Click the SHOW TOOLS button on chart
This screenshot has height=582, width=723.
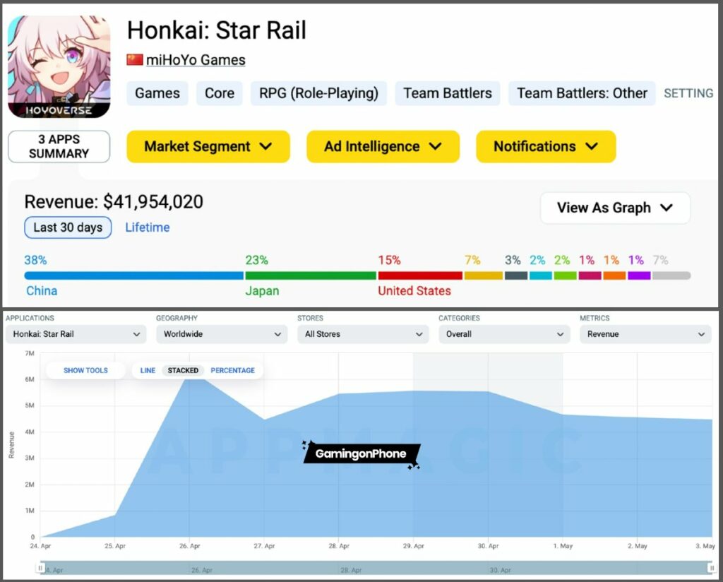pos(85,370)
